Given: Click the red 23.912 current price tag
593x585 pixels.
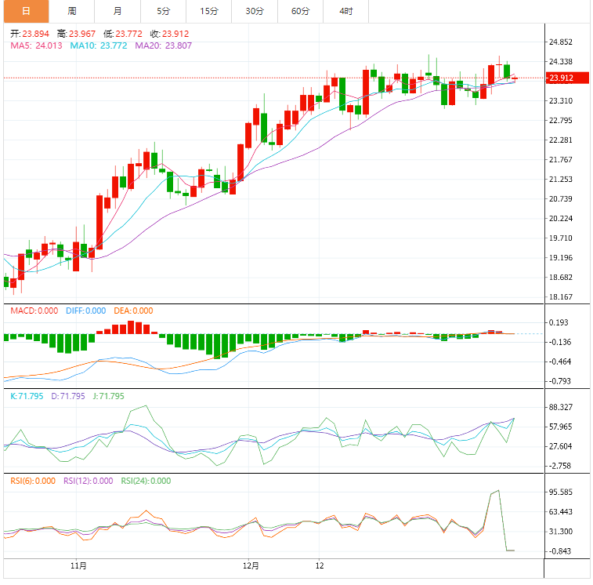Looking at the screenshot, I should (x=562, y=78).
